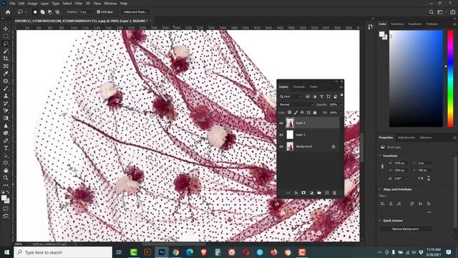458x258 pixels.
Task: Select the Crop tool
Action: click(x=6, y=59)
